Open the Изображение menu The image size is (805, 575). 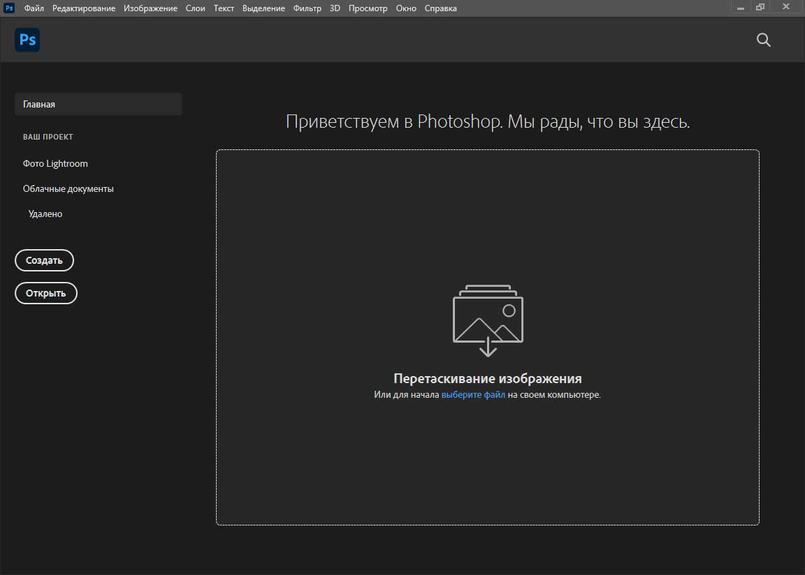tap(150, 8)
